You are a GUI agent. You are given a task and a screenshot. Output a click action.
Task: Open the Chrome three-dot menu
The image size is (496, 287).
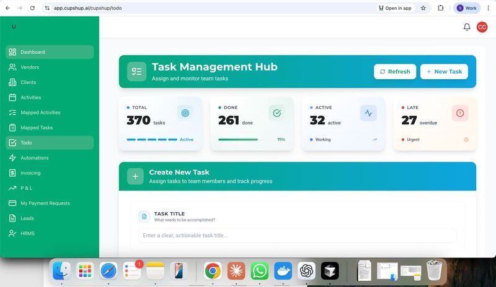coord(489,8)
